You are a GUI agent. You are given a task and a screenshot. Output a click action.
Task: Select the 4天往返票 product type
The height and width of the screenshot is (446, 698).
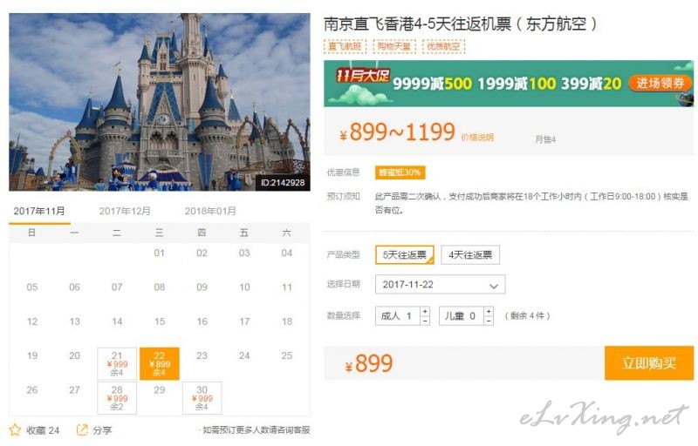click(x=470, y=255)
